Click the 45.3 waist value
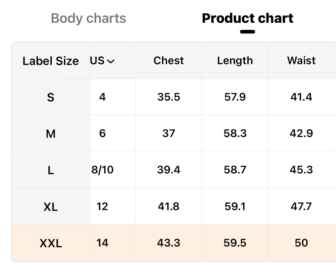The image size is (336, 263). click(x=301, y=170)
